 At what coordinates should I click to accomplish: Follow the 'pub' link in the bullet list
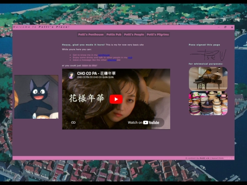click(130, 58)
